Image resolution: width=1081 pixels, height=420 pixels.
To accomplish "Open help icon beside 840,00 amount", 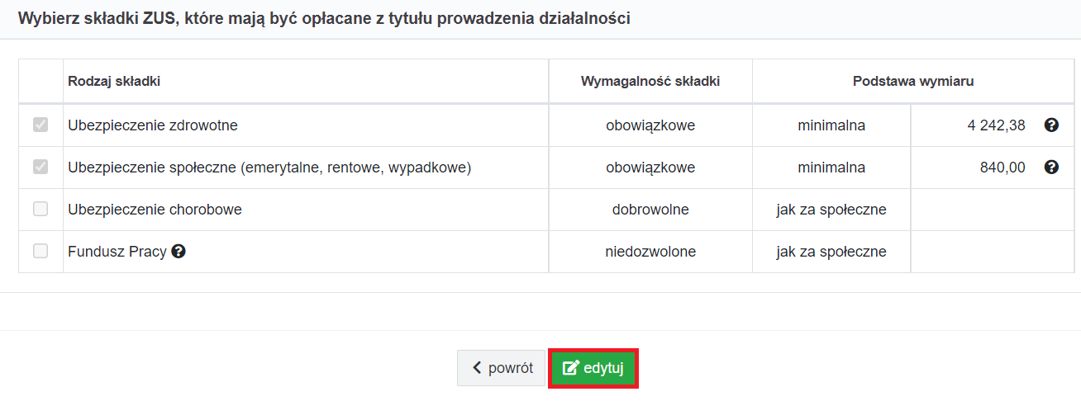I will [x=1051, y=168].
